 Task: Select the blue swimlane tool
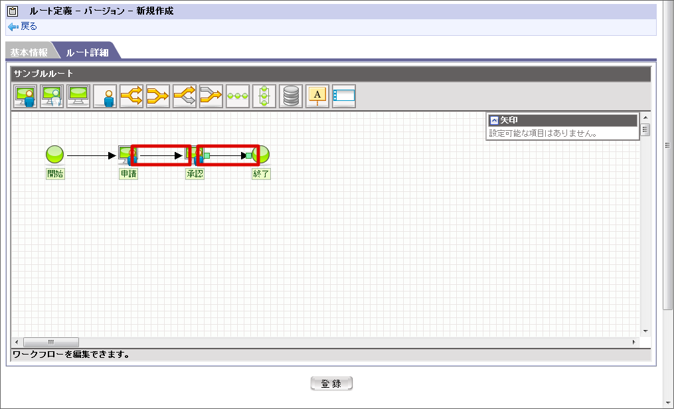[344, 96]
